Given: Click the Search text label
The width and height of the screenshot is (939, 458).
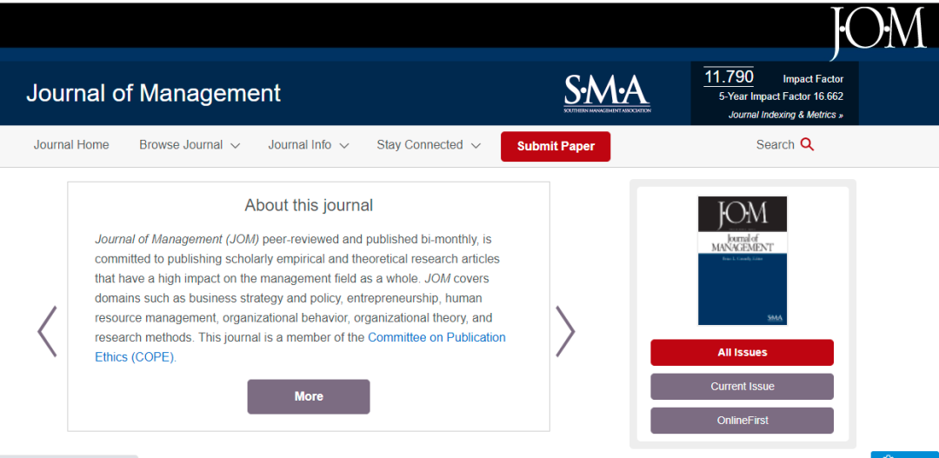Looking at the screenshot, I should coord(775,144).
